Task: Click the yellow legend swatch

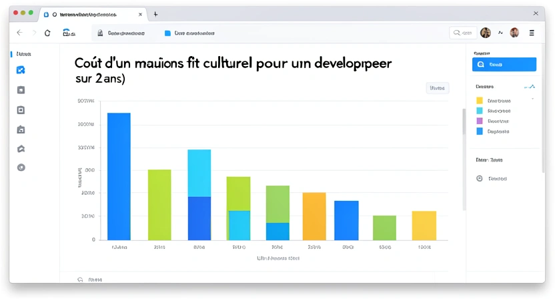Action: [480, 101]
